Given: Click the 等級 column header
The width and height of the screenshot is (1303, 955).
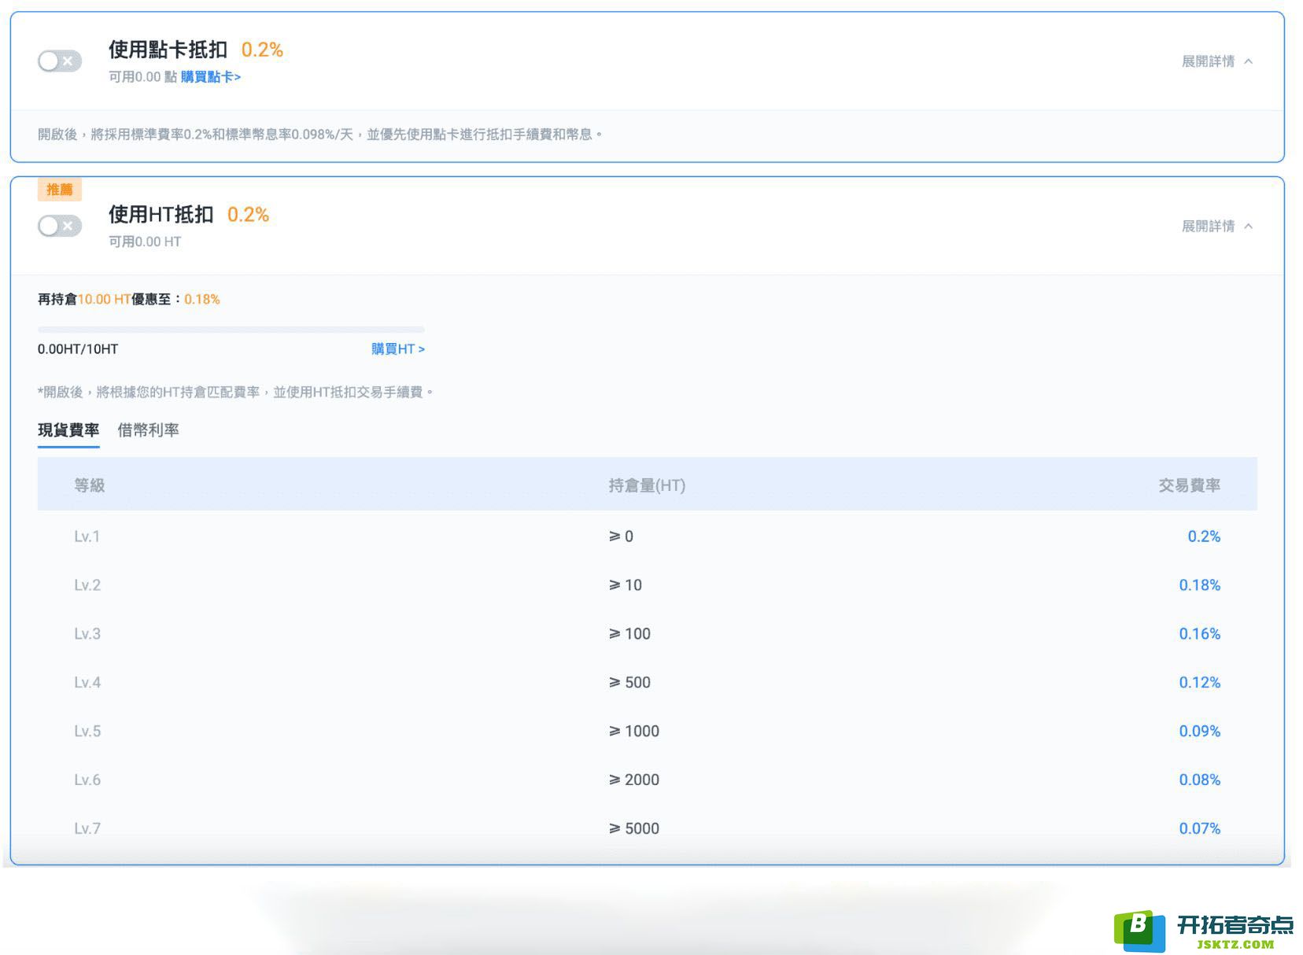Looking at the screenshot, I should pyautogui.click(x=90, y=485).
